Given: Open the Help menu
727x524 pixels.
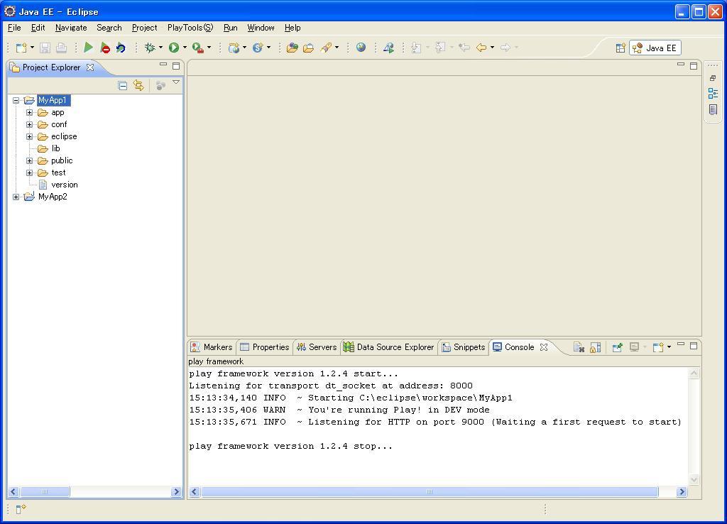Looking at the screenshot, I should 293,28.
